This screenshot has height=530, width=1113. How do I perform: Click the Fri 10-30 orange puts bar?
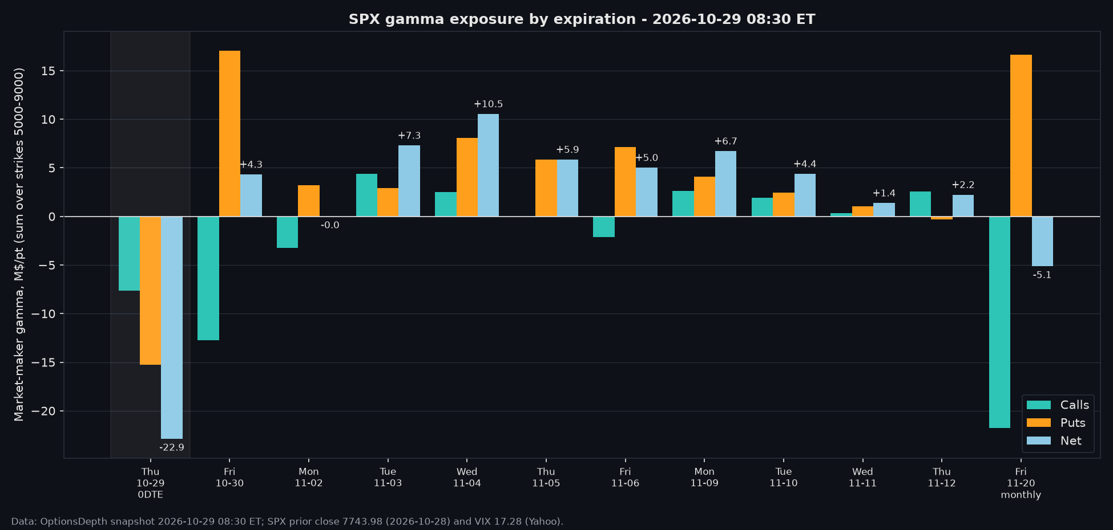click(x=229, y=134)
